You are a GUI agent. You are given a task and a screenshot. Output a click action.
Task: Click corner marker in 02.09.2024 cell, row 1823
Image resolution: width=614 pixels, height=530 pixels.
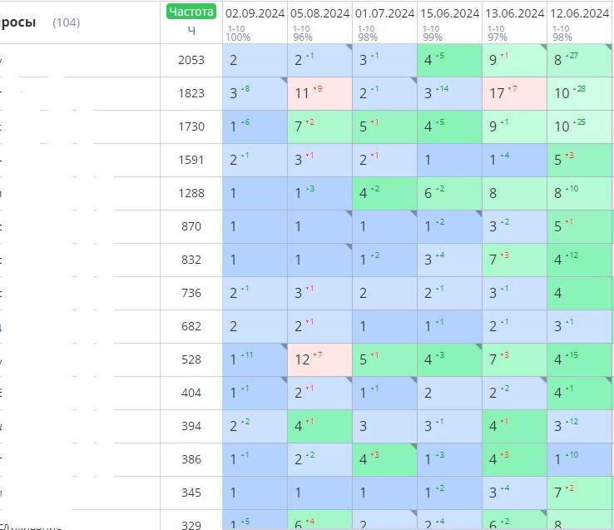tap(285, 80)
